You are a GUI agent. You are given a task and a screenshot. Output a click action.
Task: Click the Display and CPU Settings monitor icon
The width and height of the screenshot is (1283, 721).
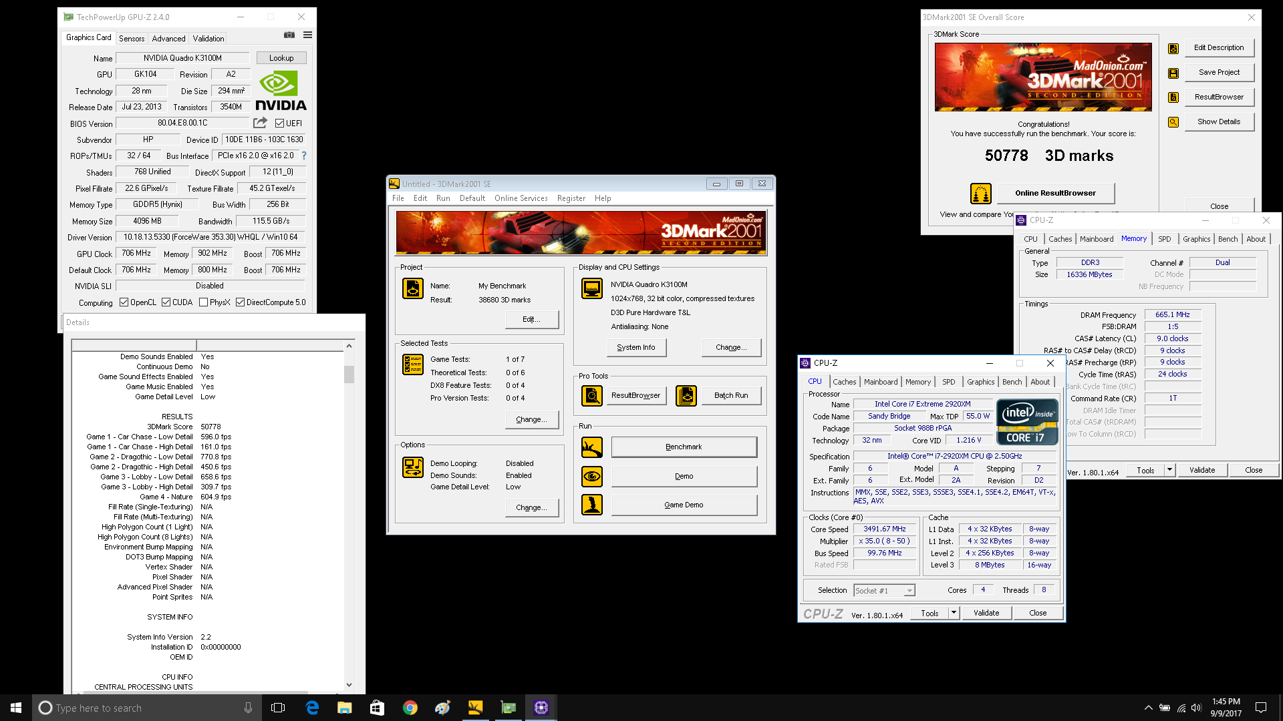(592, 288)
